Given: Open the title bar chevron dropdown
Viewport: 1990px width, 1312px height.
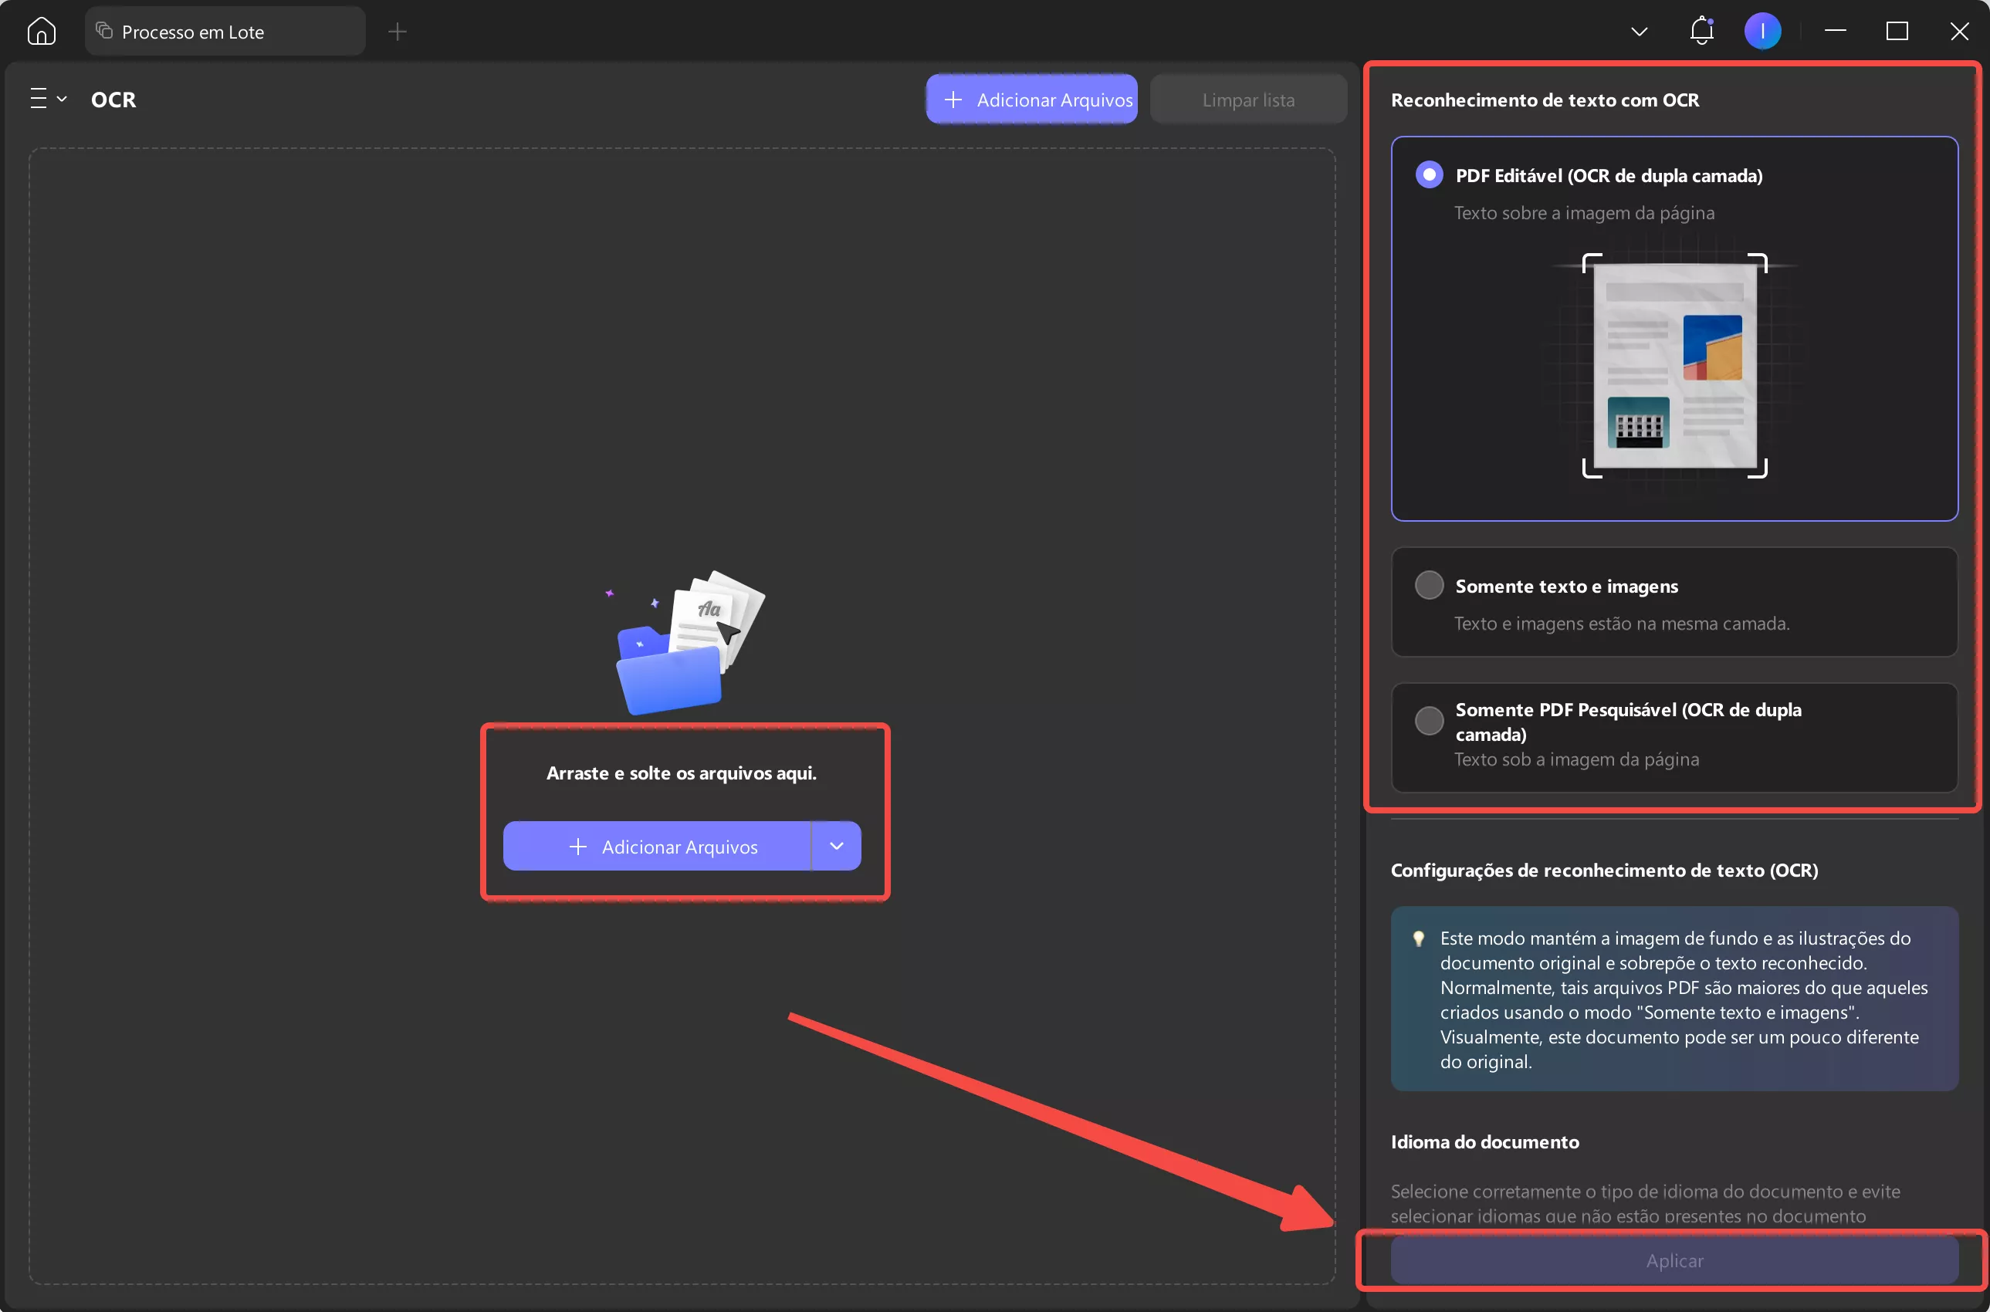Looking at the screenshot, I should (x=1639, y=32).
